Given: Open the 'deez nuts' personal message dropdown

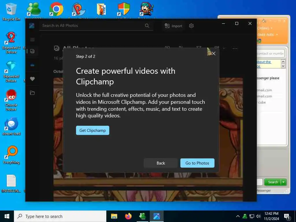Looking at the screenshot, I should 277,35.
